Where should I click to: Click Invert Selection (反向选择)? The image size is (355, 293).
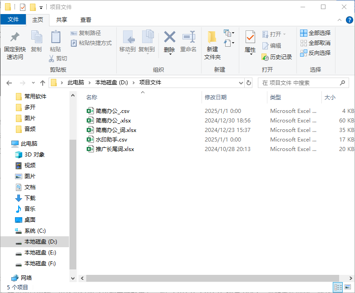pyautogui.click(x=316, y=53)
